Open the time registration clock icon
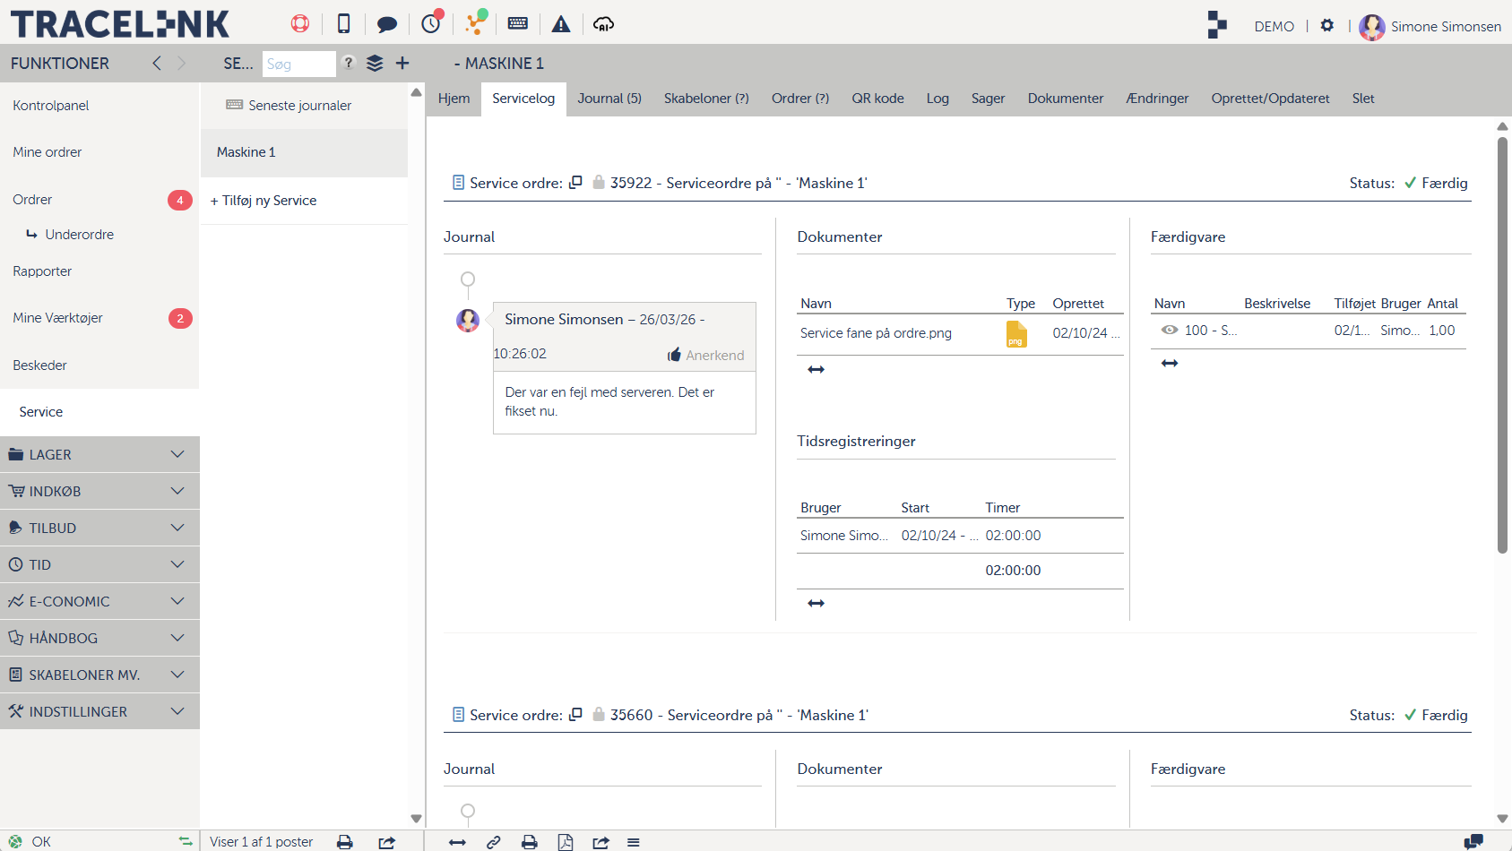1512x851 pixels. pos(431,23)
